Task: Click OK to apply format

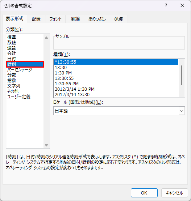Action: 144,193
